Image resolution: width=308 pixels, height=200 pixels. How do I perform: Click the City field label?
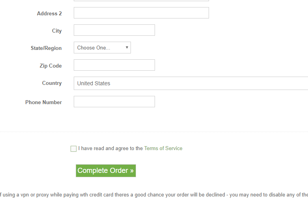[57, 31]
